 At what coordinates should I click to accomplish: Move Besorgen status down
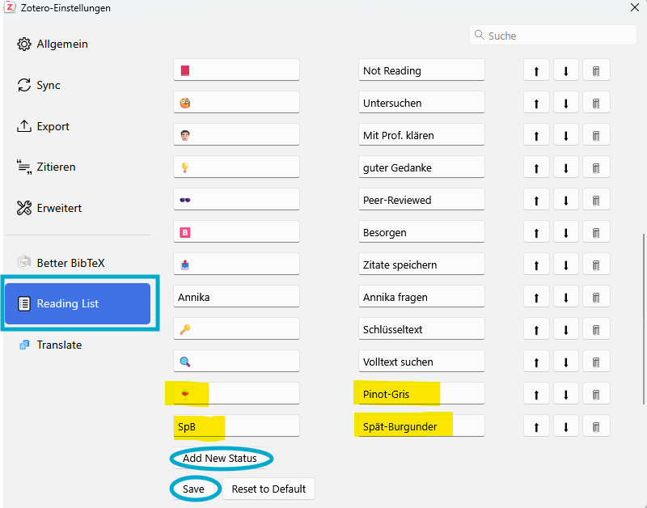[565, 232]
